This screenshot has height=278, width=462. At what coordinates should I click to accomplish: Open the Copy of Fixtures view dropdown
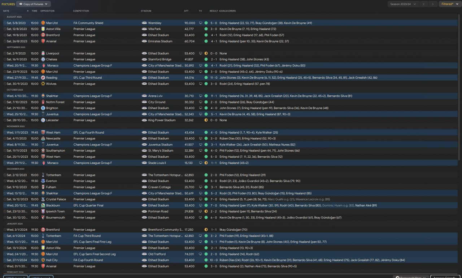click(x=34, y=4)
